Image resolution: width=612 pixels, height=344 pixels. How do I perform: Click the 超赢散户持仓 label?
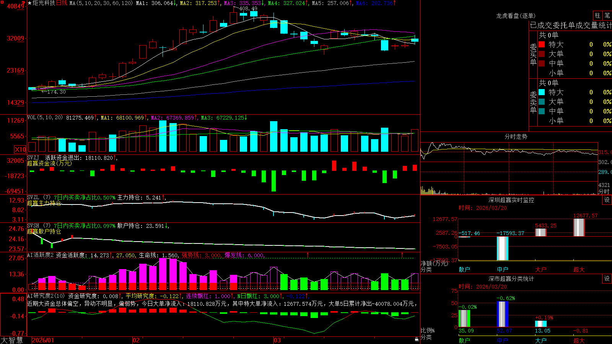(44, 231)
